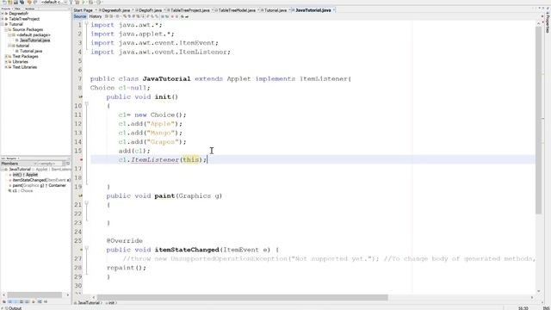This screenshot has height=310, width=551.
Task: Click the Run Project toolbar icon
Action: pyautogui.click(x=84, y=2)
